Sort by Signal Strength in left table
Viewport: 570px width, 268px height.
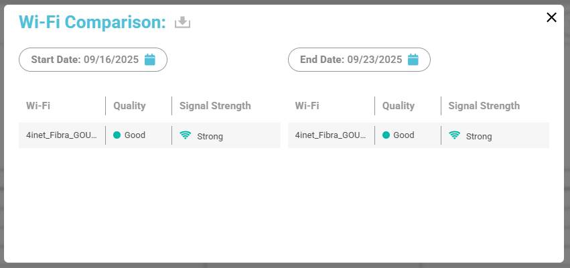pos(215,106)
